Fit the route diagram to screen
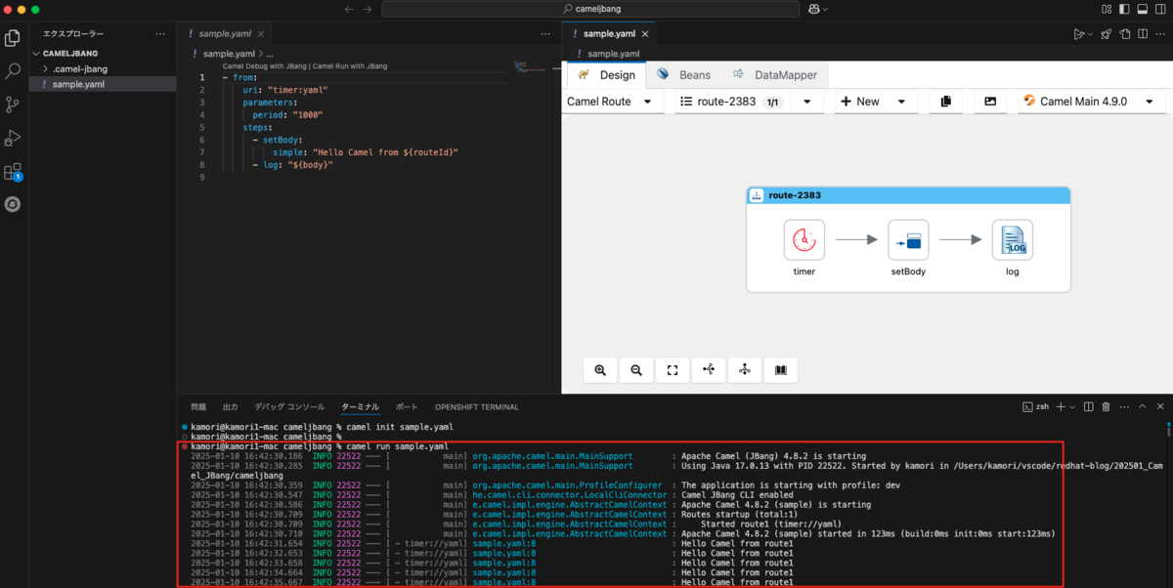 (673, 370)
